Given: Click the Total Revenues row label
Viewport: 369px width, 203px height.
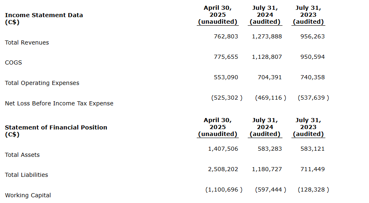Looking at the screenshot, I should click(27, 42).
